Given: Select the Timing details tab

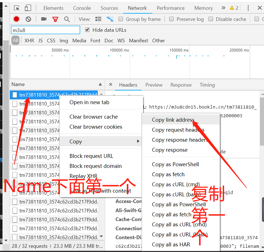Looking at the screenshot, I should tap(207, 85).
